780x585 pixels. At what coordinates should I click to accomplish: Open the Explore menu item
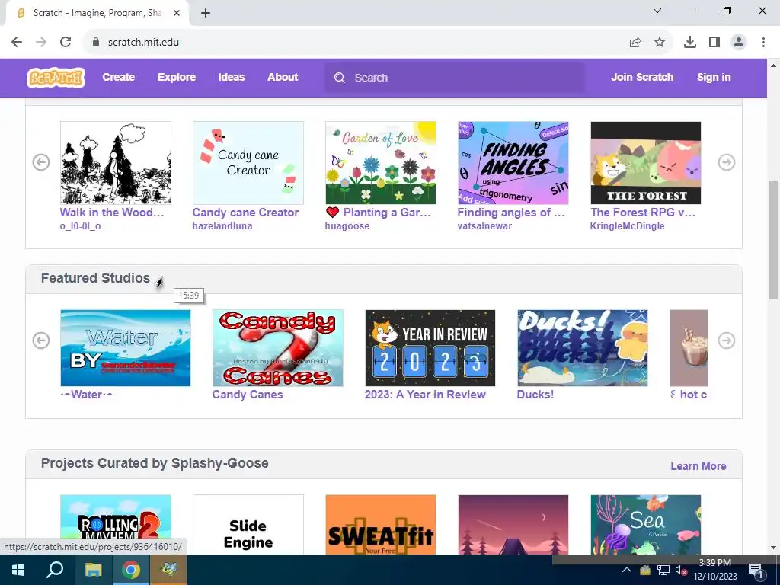pyautogui.click(x=177, y=78)
